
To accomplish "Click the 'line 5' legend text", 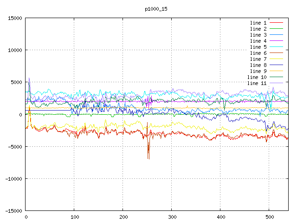I will point(258,47).
